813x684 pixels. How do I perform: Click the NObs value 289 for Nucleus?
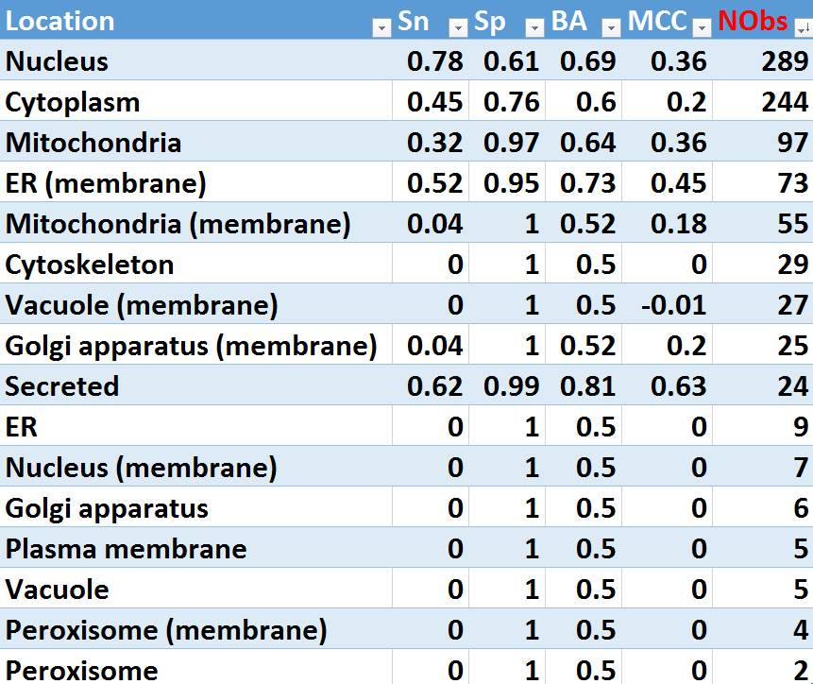point(784,61)
